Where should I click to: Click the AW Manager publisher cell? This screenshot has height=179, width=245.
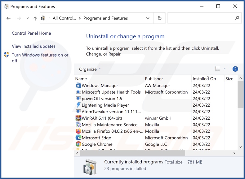pos(158,86)
